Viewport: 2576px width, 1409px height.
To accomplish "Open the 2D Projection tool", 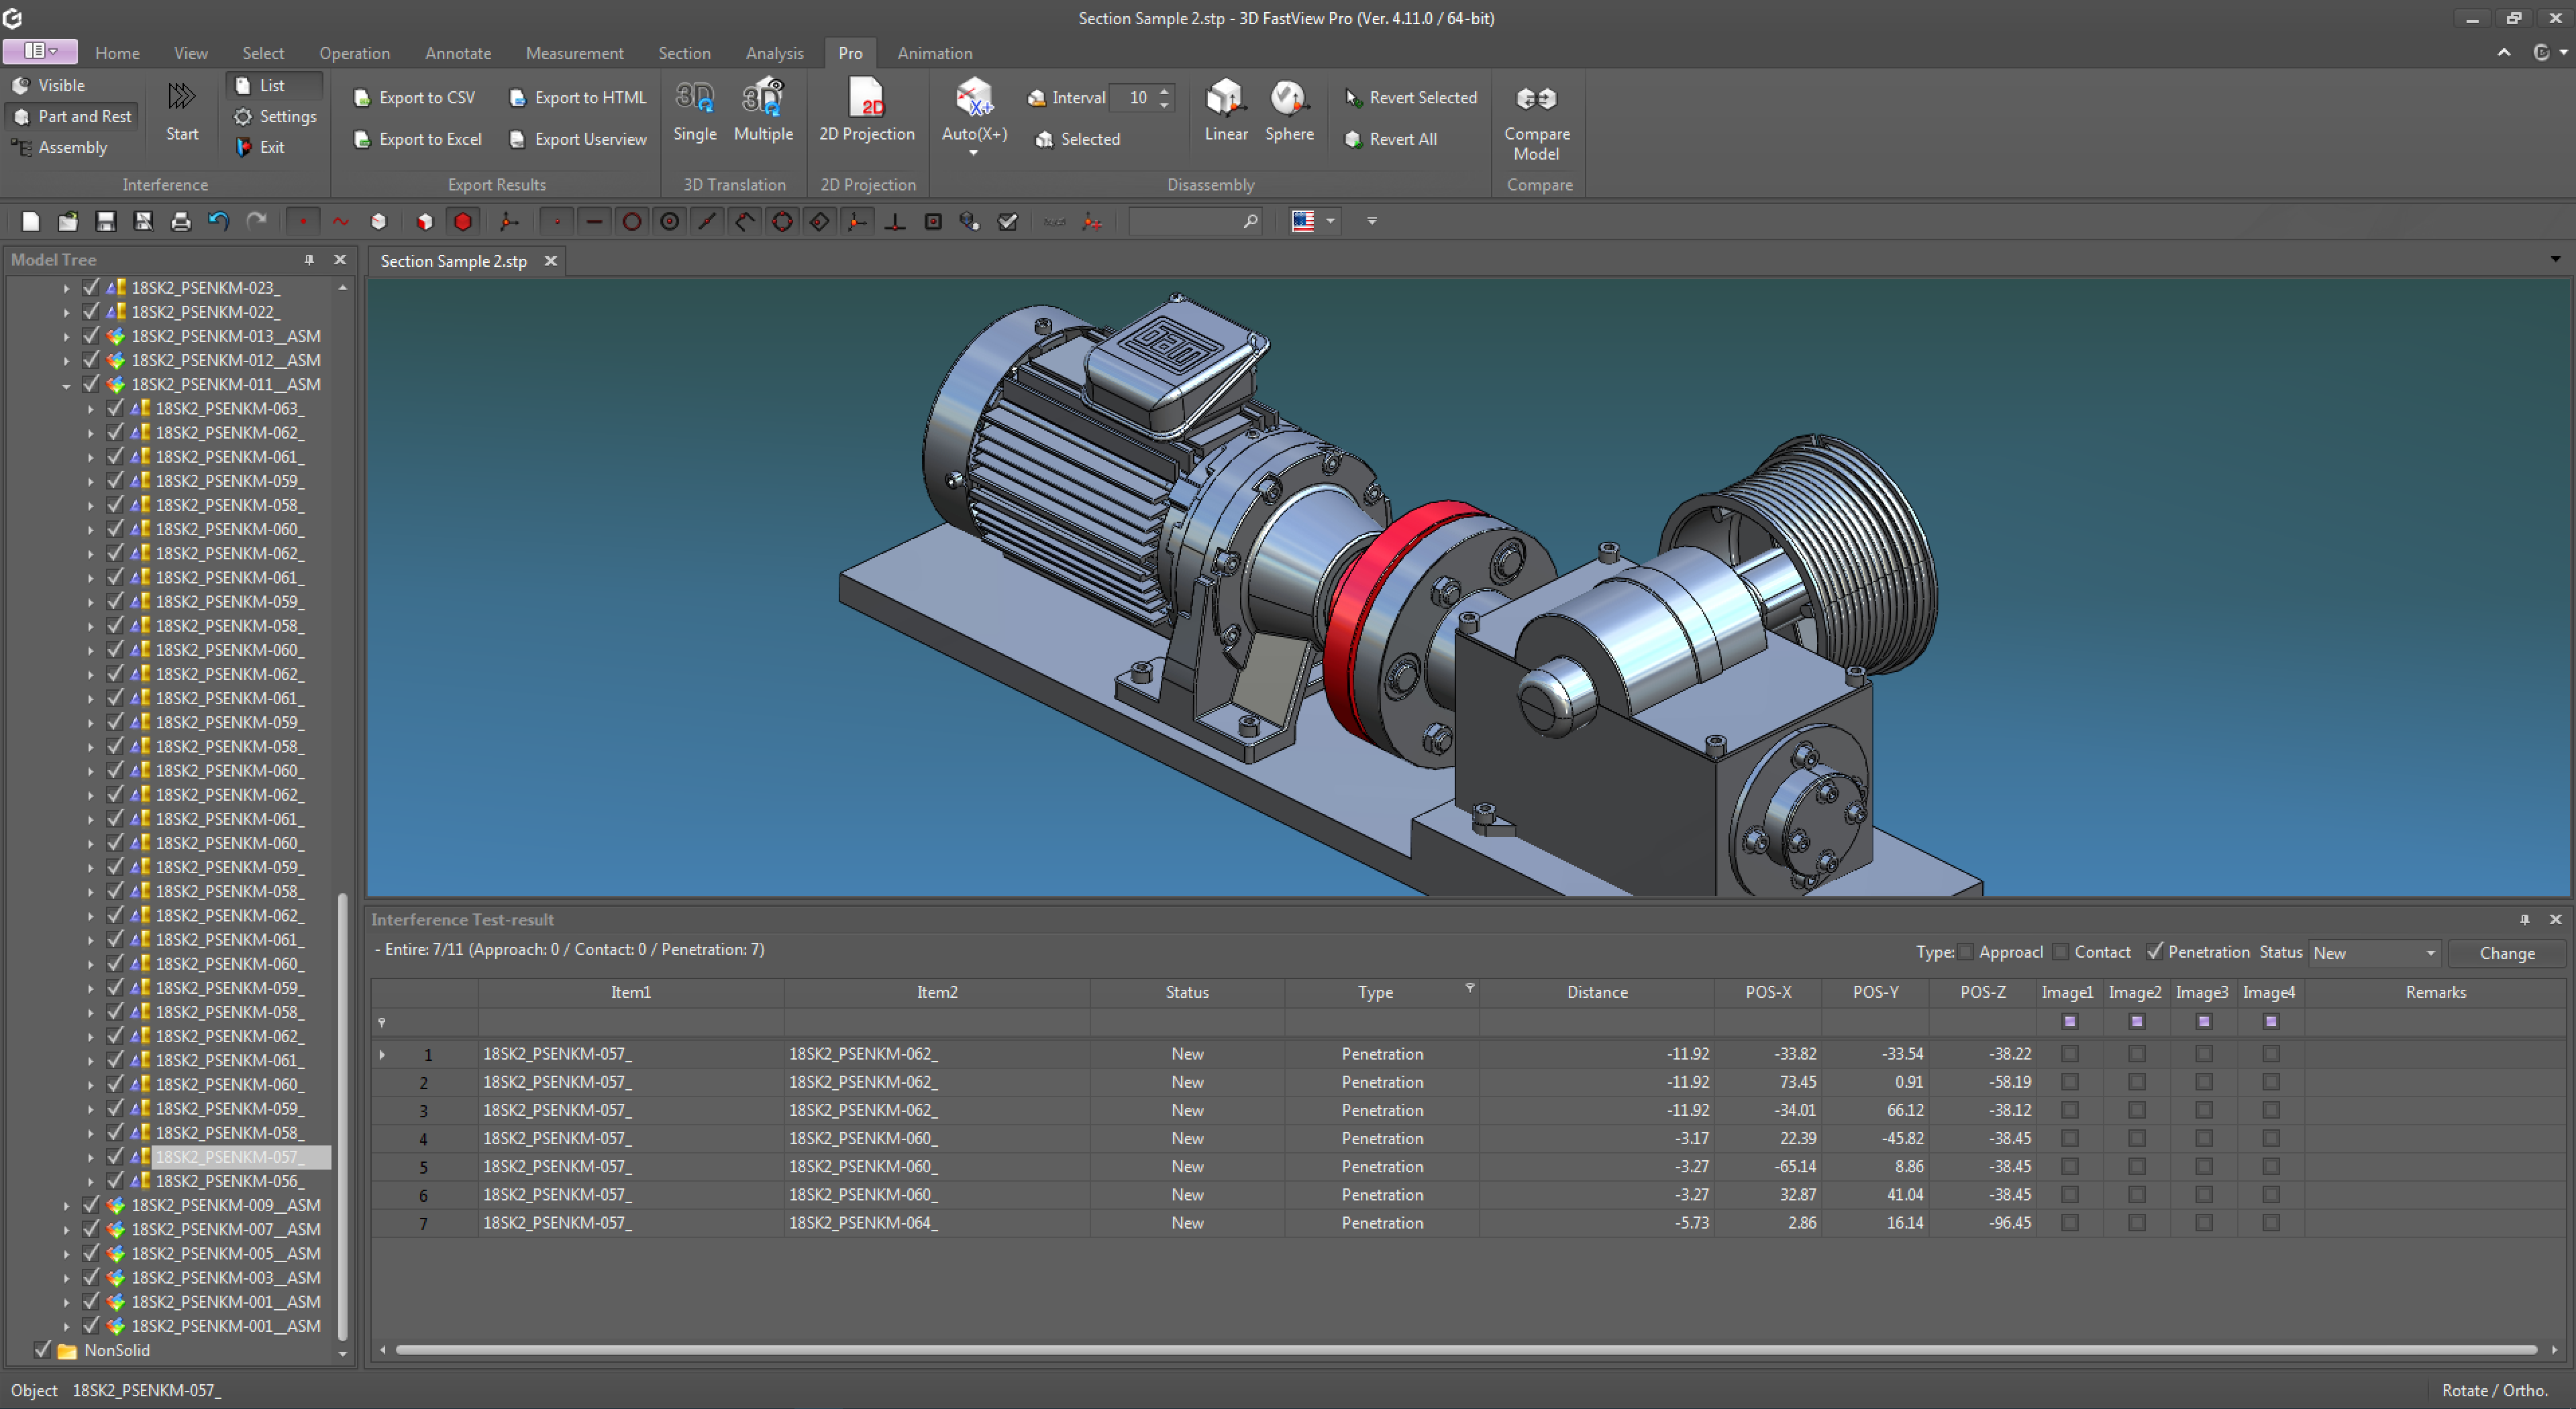I will pos(867,112).
